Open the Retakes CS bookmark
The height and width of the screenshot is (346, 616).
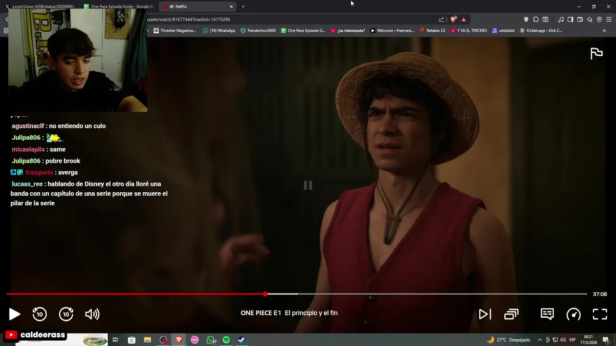pyautogui.click(x=432, y=30)
